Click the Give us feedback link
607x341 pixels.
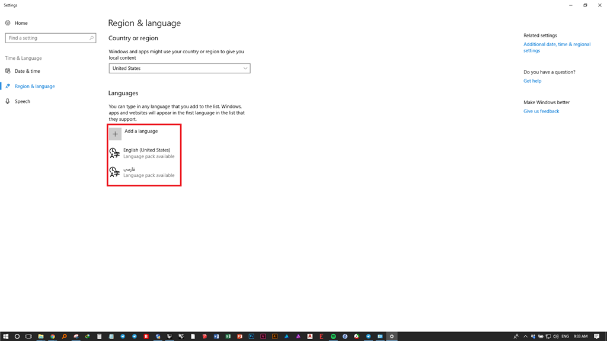click(541, 111)
